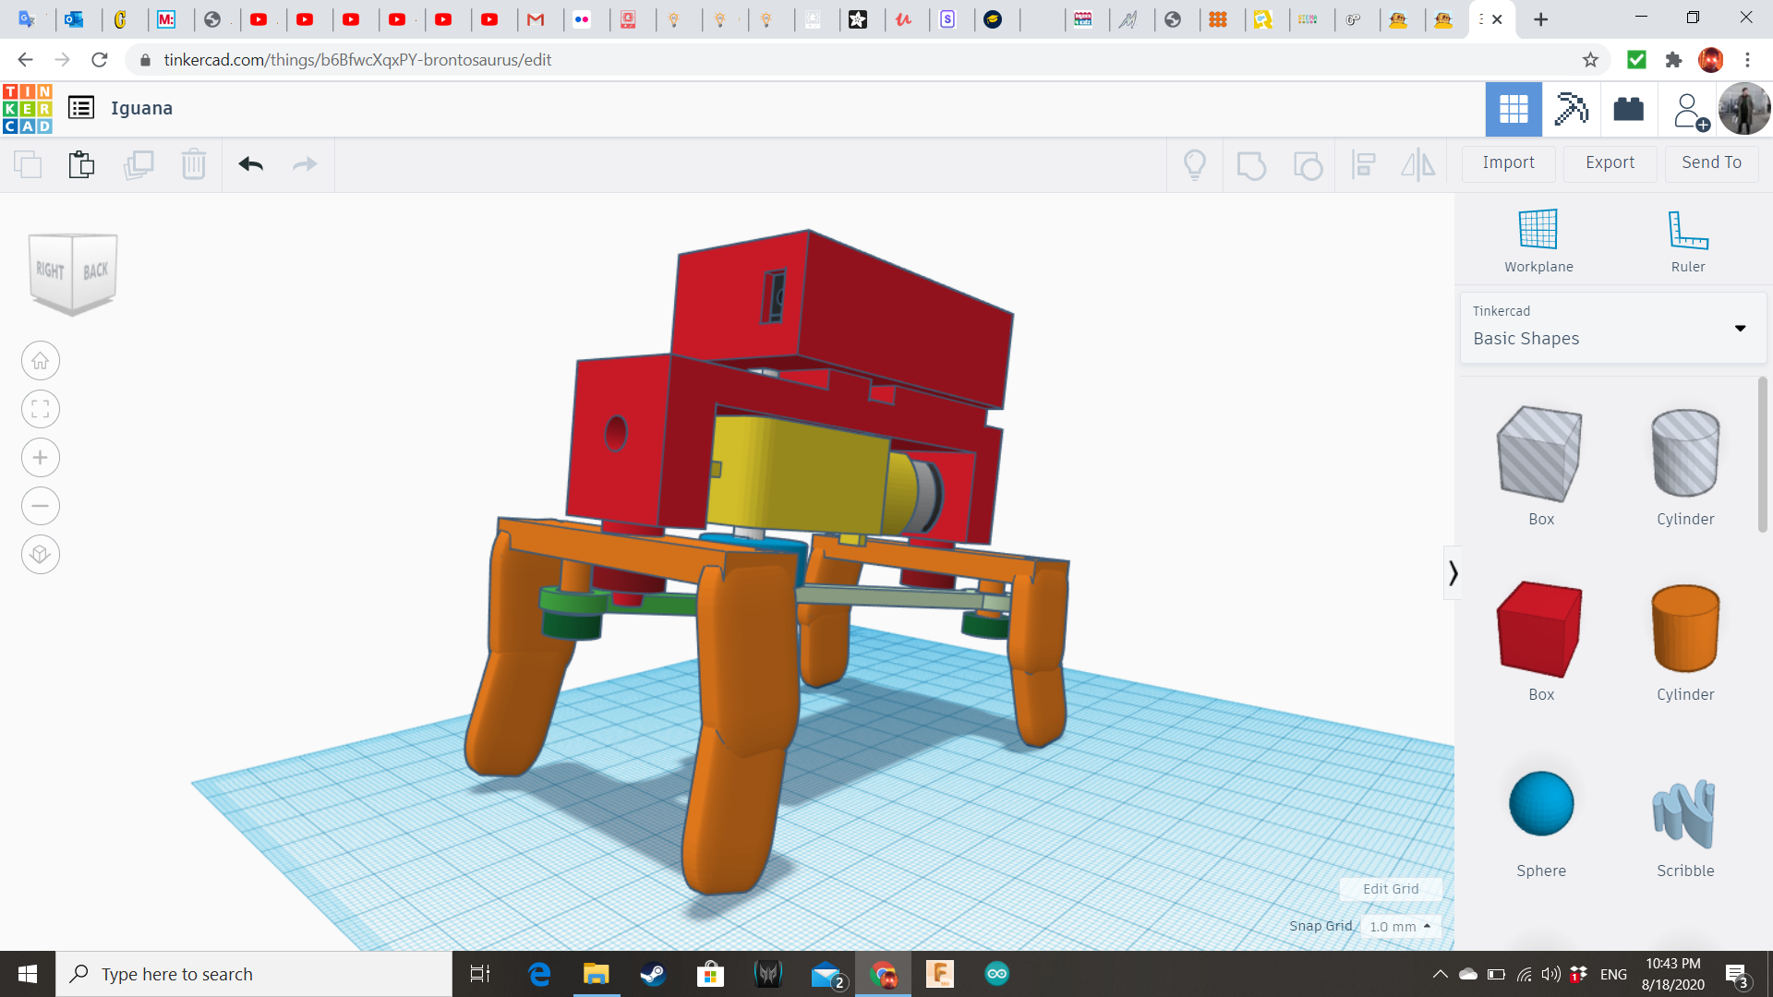Click Fit all in view icon
The height and width of the screenshot is (997, 1773).
(x=41, y=409)
